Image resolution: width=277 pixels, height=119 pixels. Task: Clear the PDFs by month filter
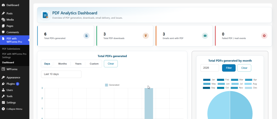coord(244,68)
